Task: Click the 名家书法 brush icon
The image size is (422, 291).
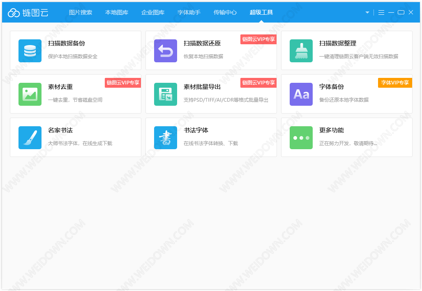Action: 30,138
